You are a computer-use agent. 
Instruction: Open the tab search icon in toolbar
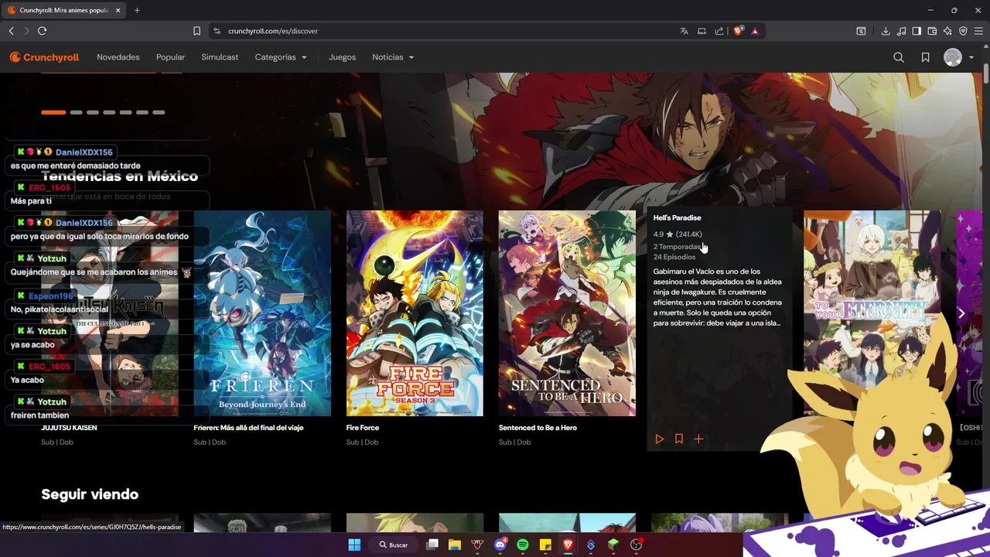[861, 31]
